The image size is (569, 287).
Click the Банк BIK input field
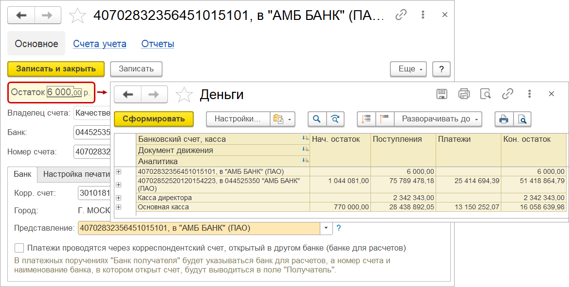click(92, 132)
